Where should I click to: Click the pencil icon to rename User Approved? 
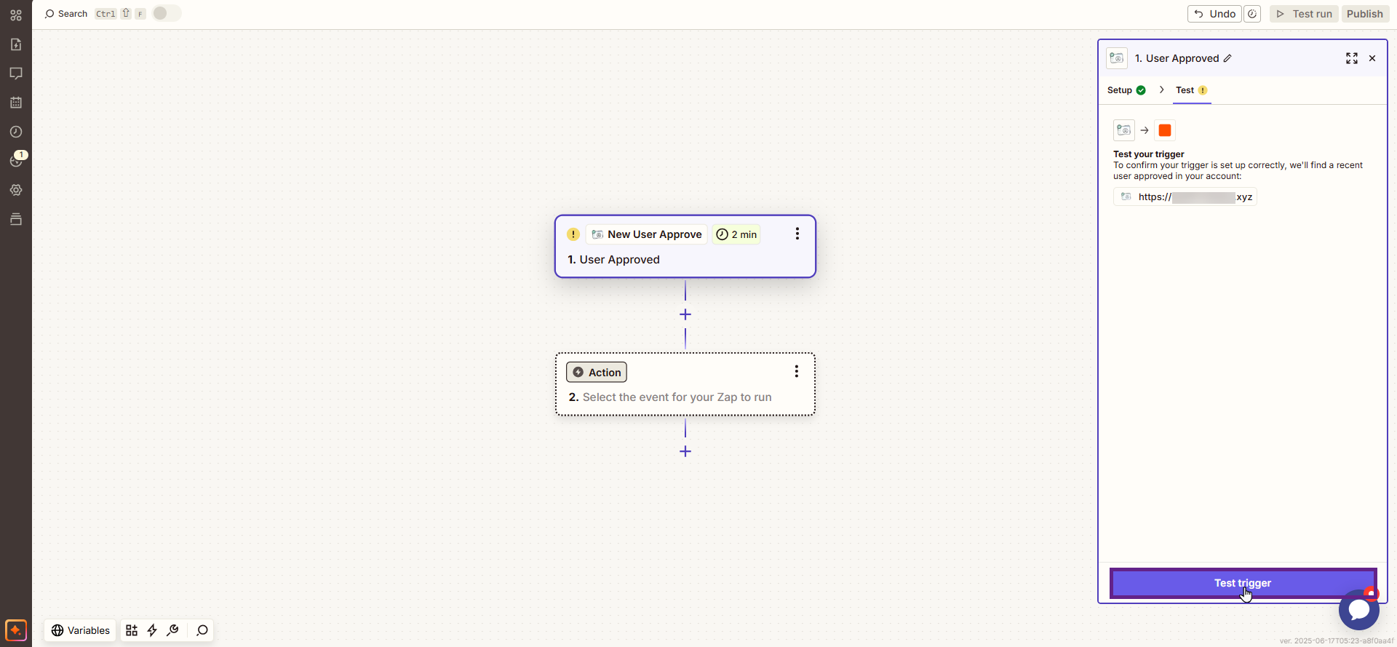(x=1227, y=58)
